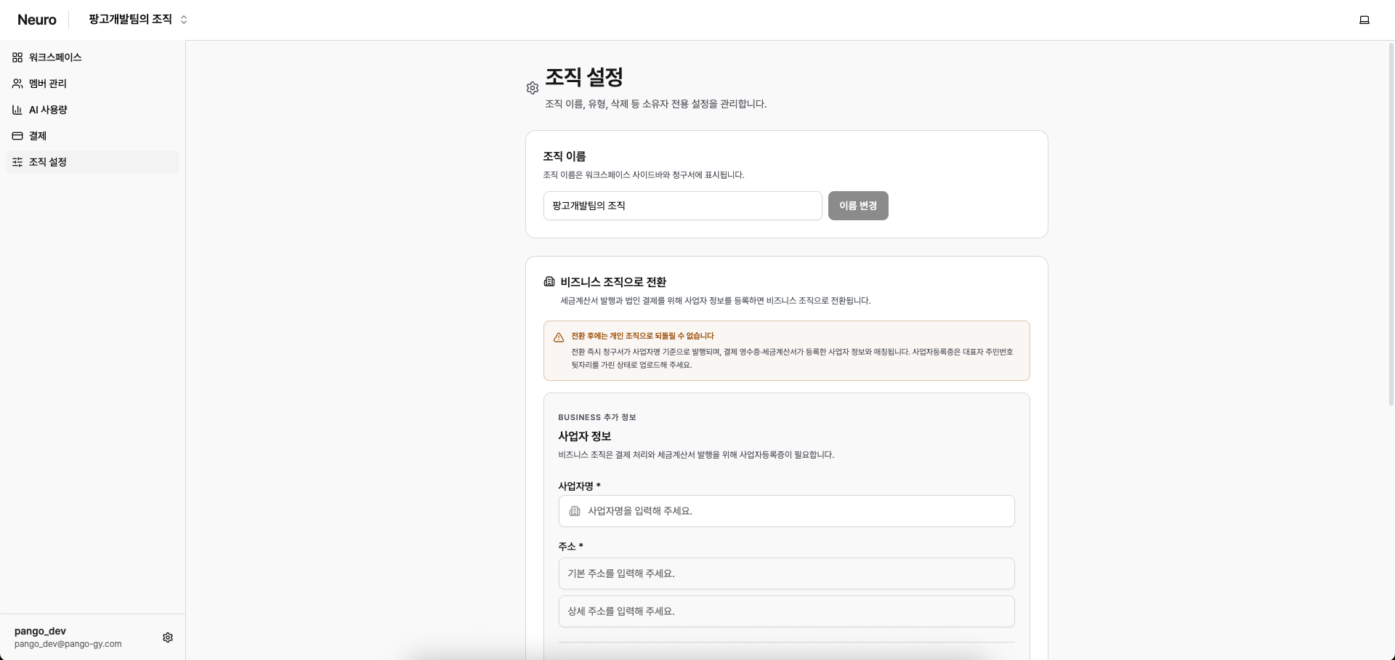The image size is (1395, 660).
Task: Click the laptop icon in top bar
Action: point(1364,20)
